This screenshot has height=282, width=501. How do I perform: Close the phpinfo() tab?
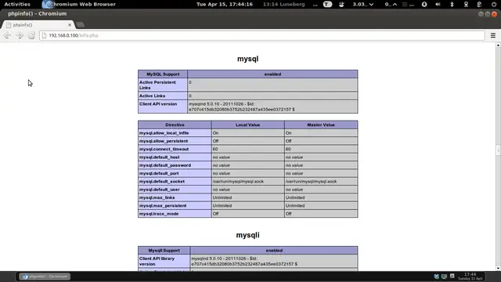point(70,24)
